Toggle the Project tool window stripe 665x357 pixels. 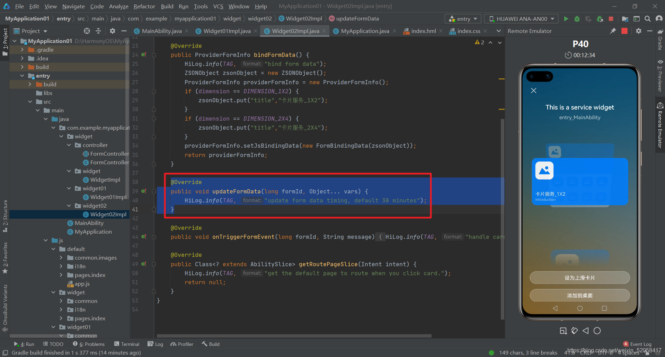5,42
